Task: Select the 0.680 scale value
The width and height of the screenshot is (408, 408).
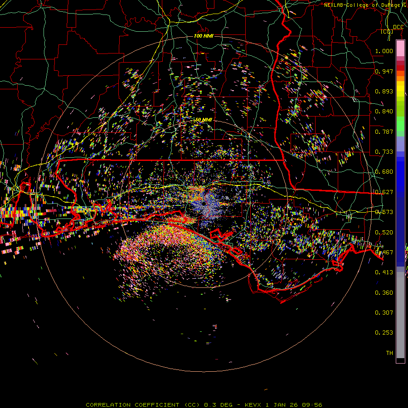Action: (384, 172)
